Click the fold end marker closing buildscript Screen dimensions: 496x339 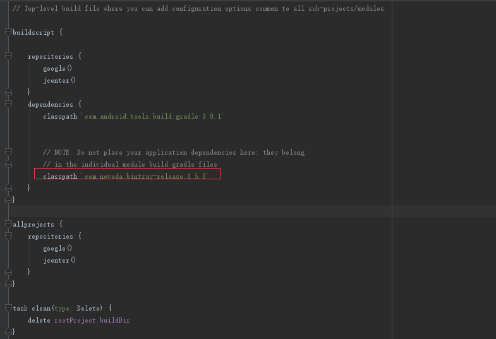tap(9, 199)
